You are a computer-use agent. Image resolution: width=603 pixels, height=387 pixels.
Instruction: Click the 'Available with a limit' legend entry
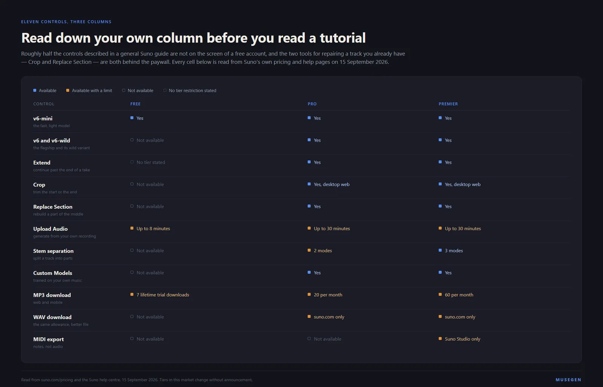tap(89, 90)
